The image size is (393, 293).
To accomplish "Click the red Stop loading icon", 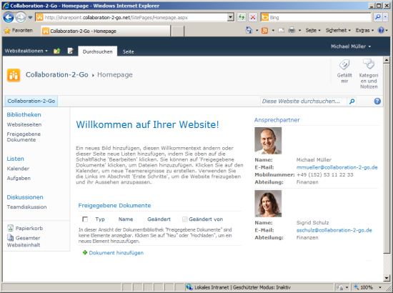I will [253, 18].
